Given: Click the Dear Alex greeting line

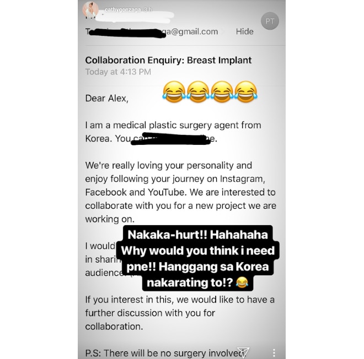Looking at the screenshot, I should (106, 98).
